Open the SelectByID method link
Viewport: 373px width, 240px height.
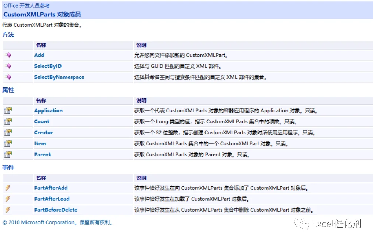48,66
